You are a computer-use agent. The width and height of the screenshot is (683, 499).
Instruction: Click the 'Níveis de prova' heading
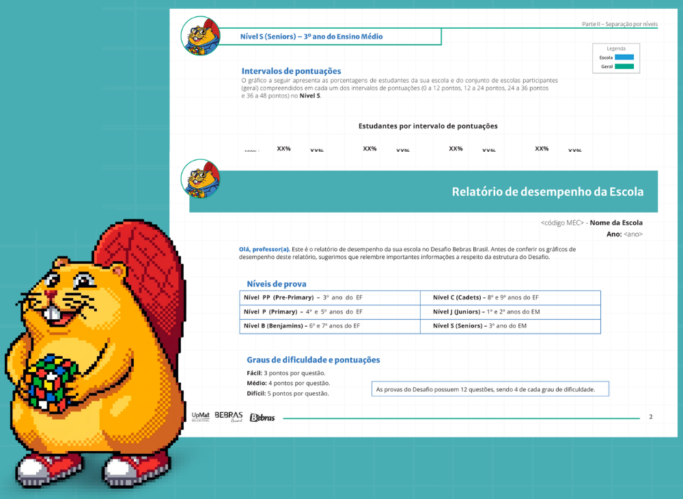[276, 284]
